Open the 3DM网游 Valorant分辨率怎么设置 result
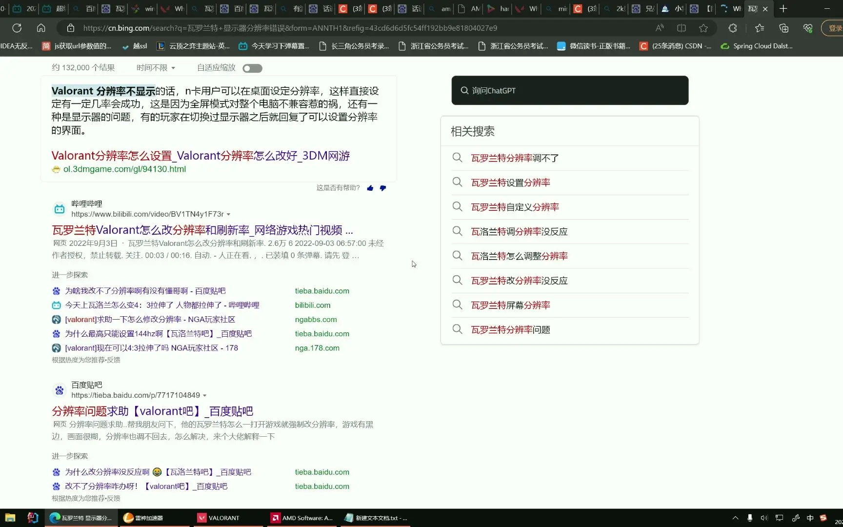The image size is (843, 527). coord(201,156)
